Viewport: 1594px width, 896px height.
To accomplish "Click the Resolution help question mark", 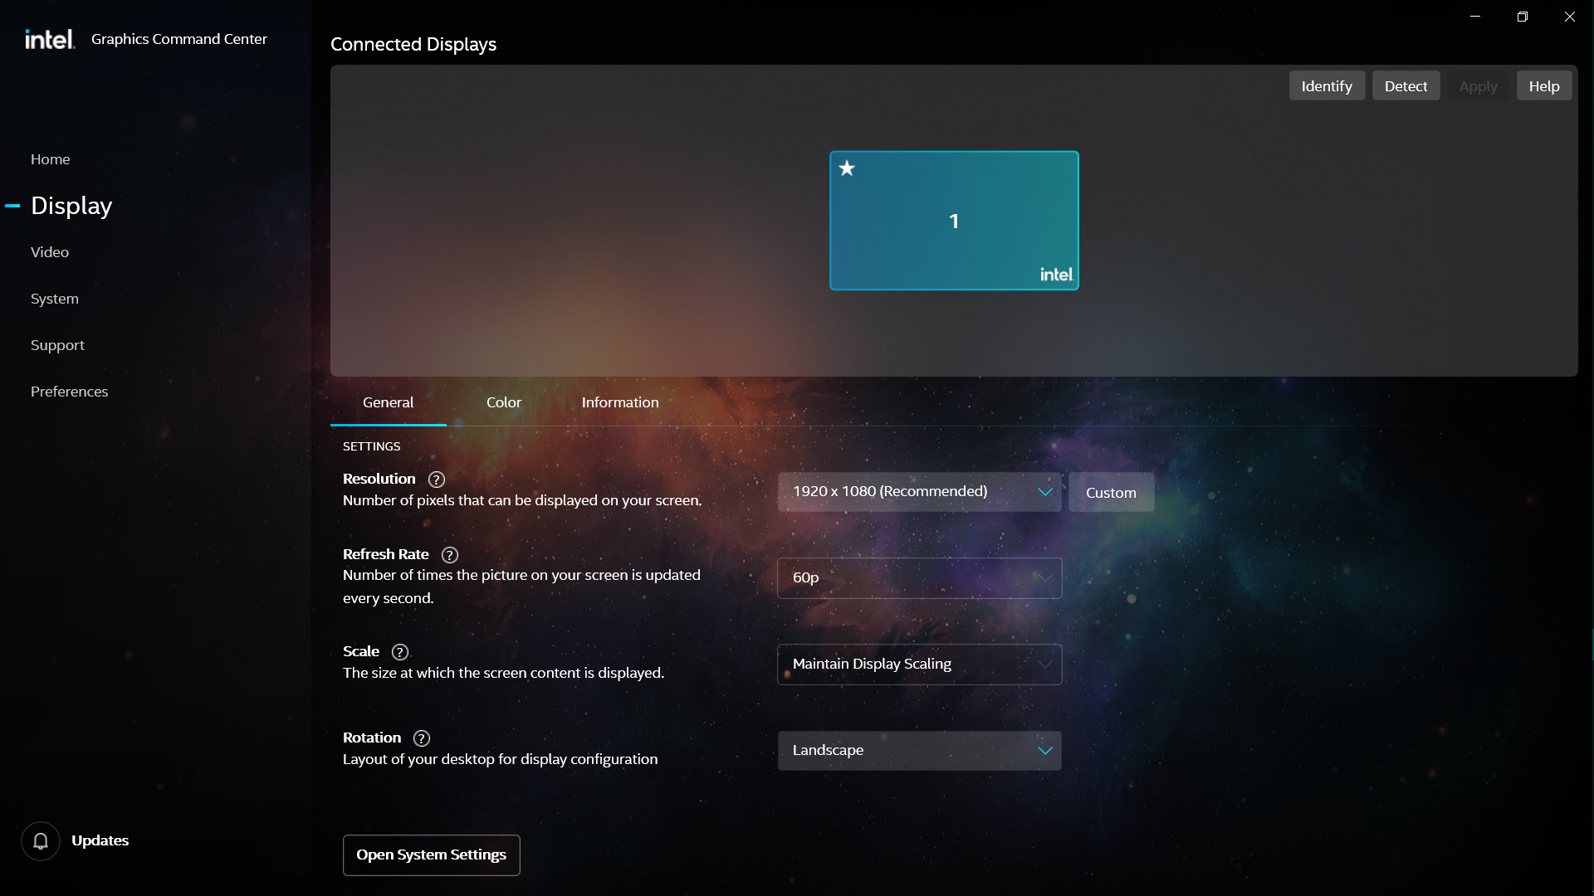I will coord(436,480).
